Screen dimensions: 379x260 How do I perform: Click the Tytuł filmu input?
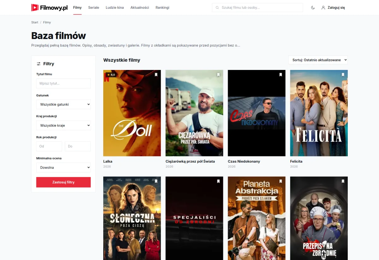[x=63, y=84]
